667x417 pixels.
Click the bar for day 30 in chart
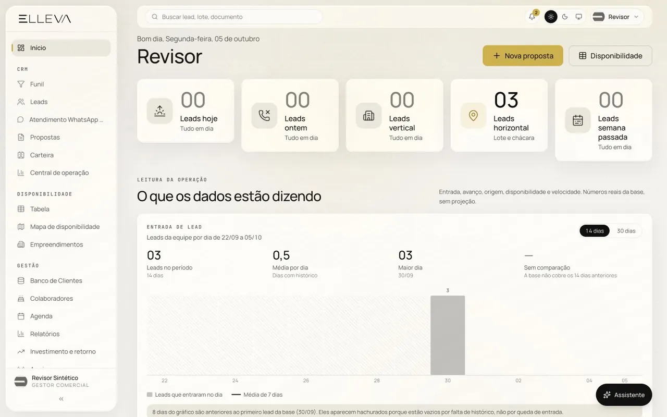pos(448,335)
